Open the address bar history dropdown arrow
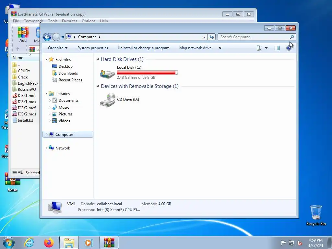The height and width of the screenshot is (249, 332). coord(204,37)
